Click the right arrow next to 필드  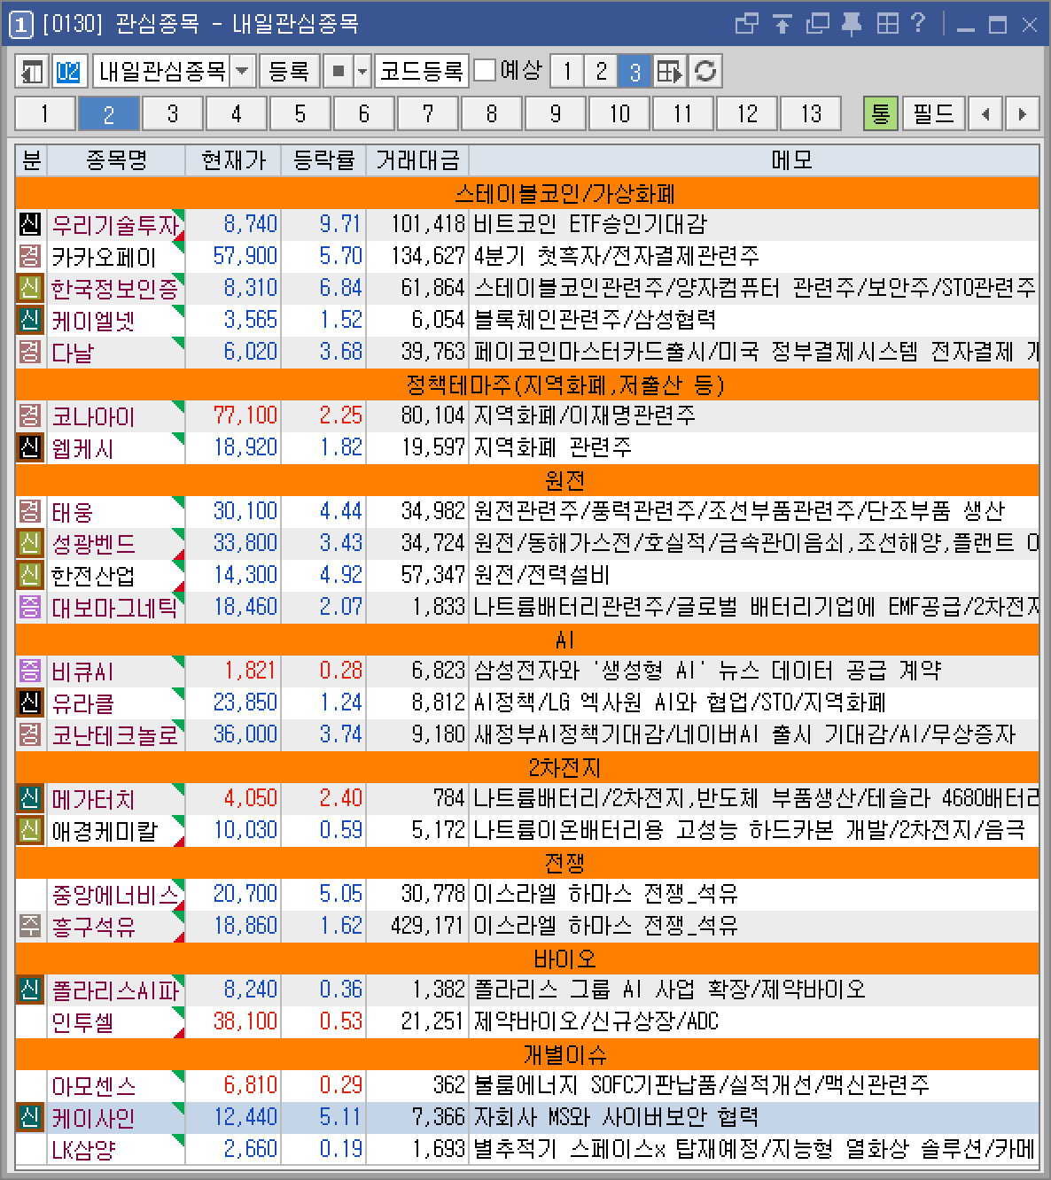tap(1022, 113)
